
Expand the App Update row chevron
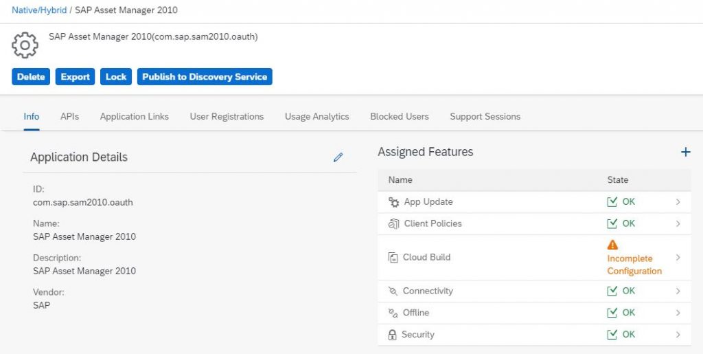pos(678,202)
